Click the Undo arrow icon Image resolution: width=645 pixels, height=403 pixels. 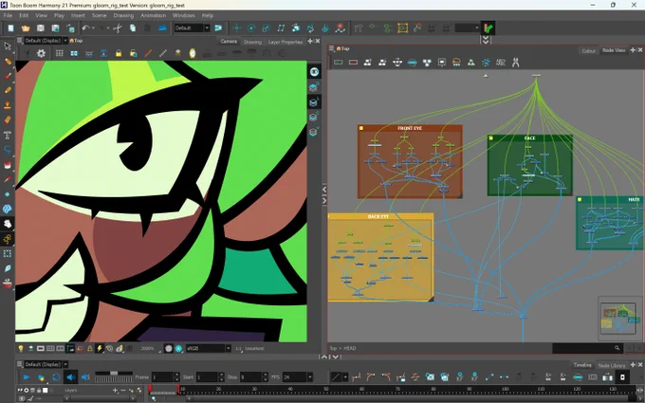coord(85,27)
